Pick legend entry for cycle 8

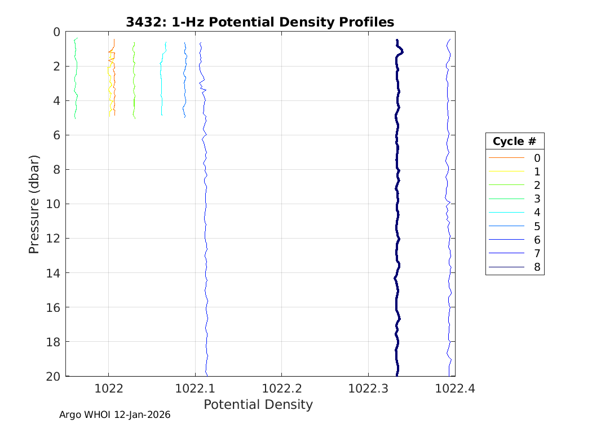[x=537, y=267]
